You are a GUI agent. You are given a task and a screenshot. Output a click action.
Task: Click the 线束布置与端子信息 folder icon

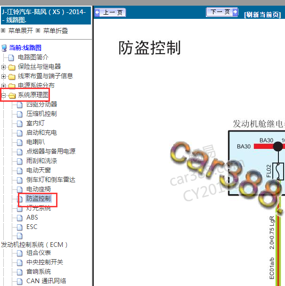12,77
